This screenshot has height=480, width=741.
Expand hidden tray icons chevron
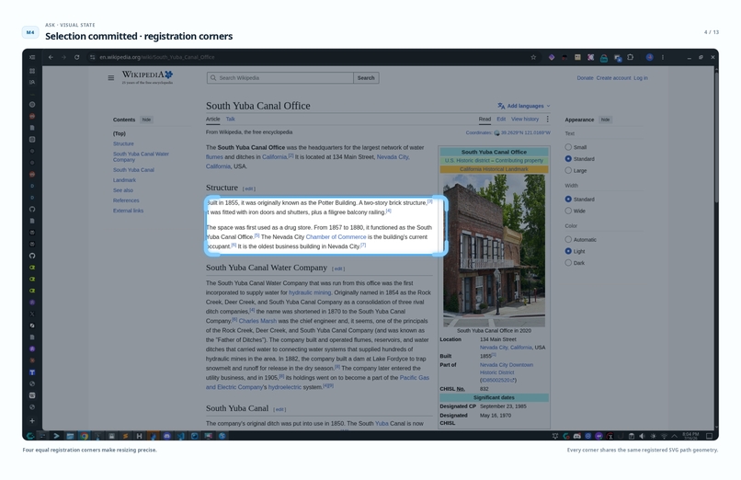coord(675,436)
